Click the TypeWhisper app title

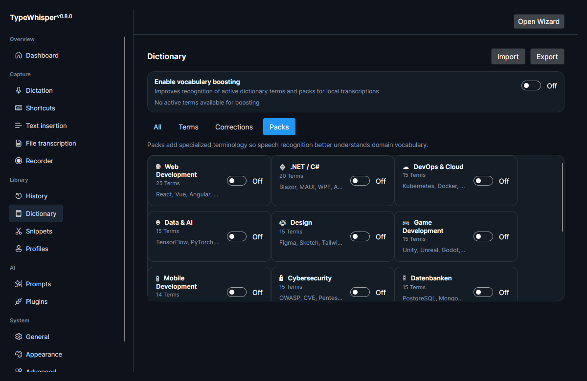[33, 18]
